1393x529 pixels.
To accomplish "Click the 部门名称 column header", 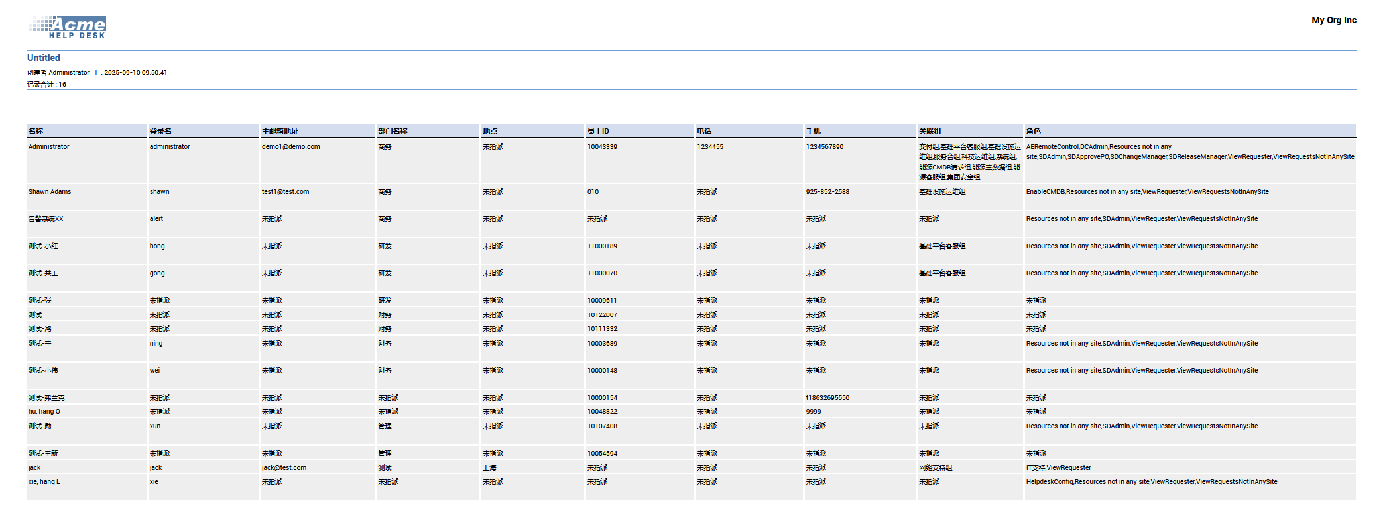I will point(393,131).
